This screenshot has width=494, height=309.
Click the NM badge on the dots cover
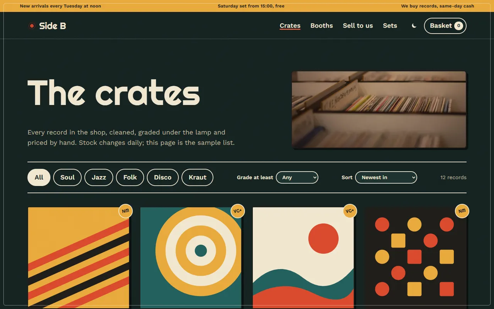[462, 211]
